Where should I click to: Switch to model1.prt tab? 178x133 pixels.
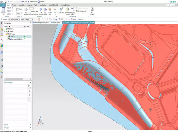coord(56,23)
